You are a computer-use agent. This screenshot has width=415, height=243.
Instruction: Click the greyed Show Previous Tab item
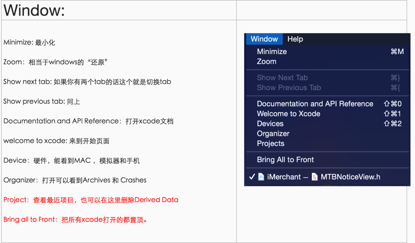click(328, 87)
